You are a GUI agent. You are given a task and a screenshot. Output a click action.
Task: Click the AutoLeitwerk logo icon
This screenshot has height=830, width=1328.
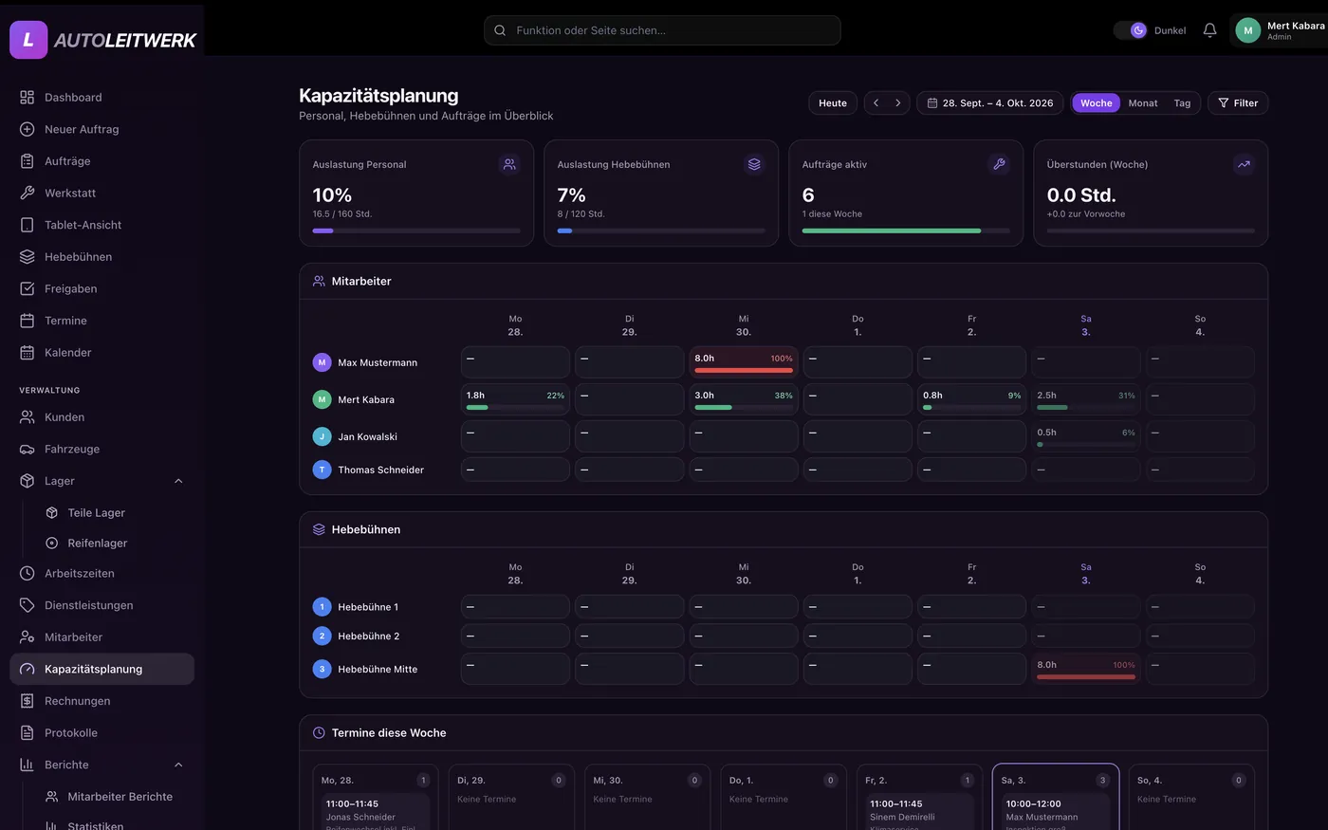point(28,40)
